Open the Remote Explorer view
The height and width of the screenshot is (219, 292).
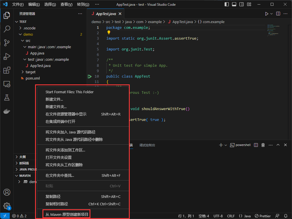[x=7, y=84]
